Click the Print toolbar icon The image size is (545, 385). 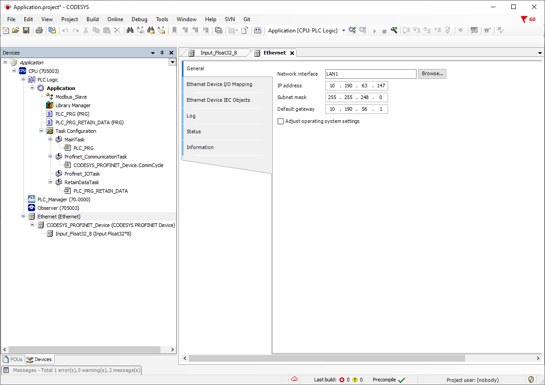[x=39, y=31]
